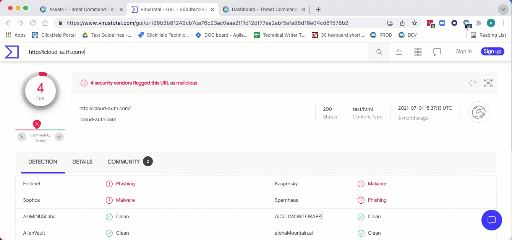Image resolution: width=512 pixels, height=240 pixels.
Task: Open the Reading List
Action: click(x=488, y=35)
